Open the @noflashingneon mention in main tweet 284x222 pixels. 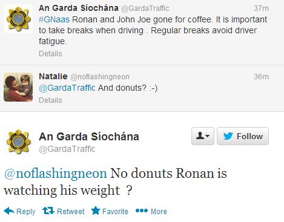click(56, 174)
